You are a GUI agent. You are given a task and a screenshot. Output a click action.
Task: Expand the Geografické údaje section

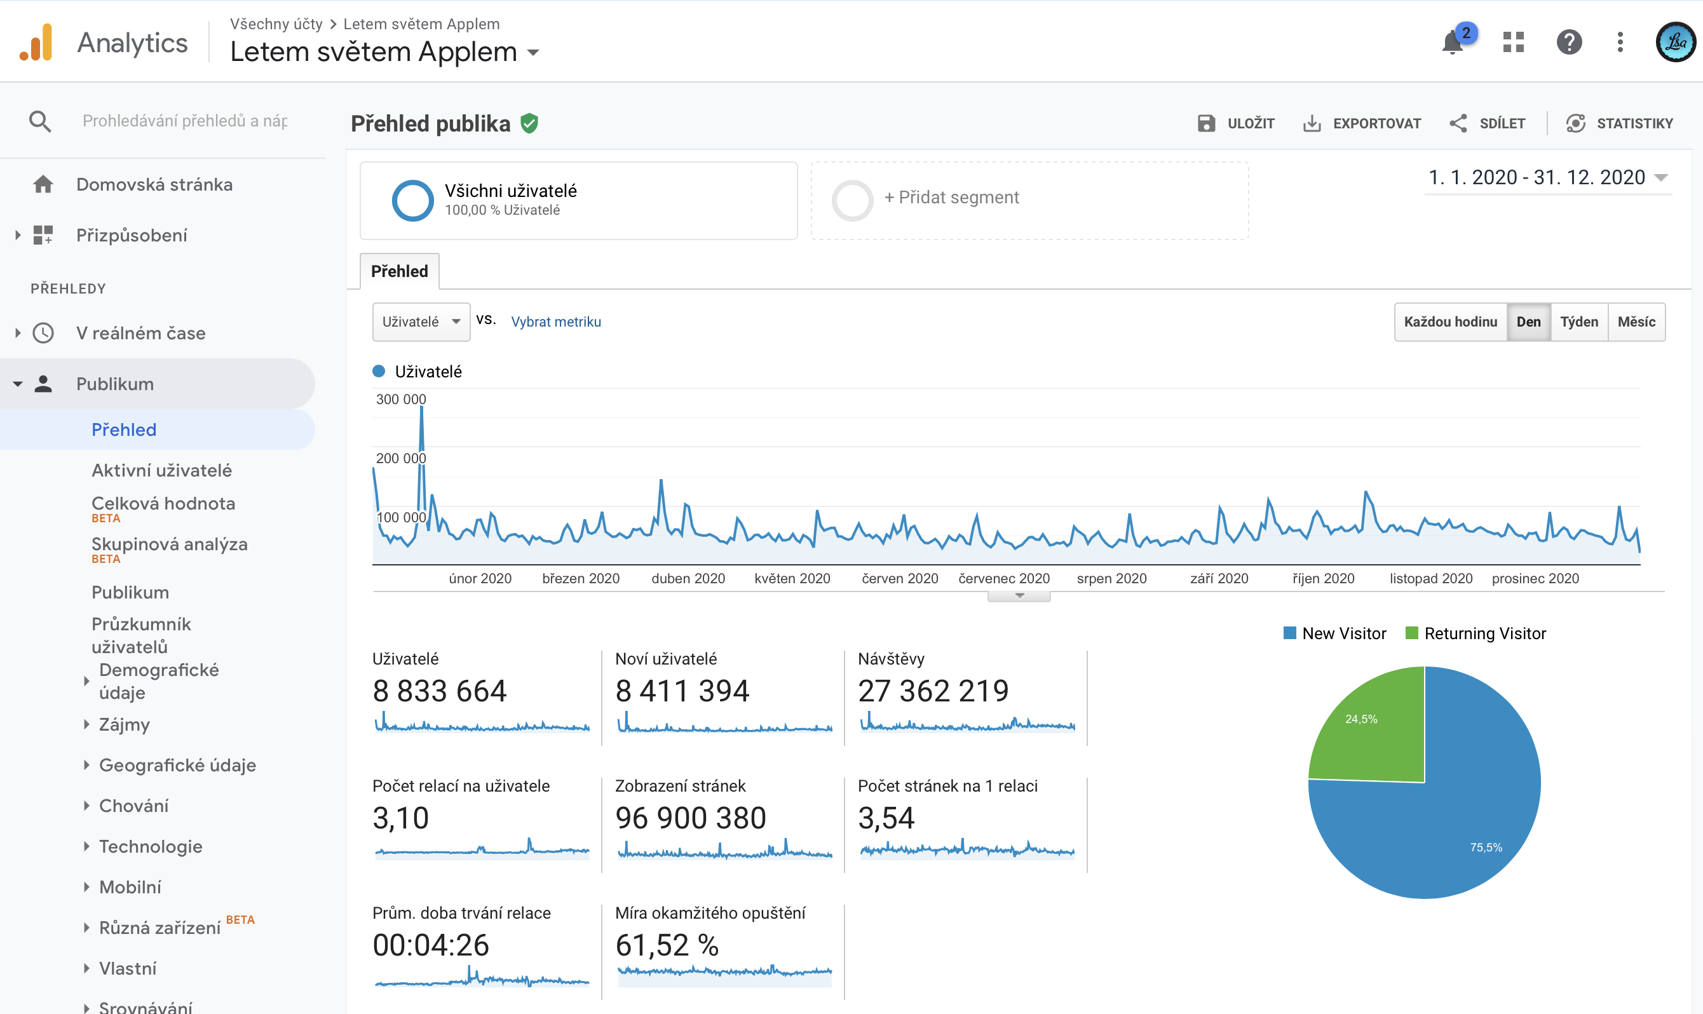[177, 766]
